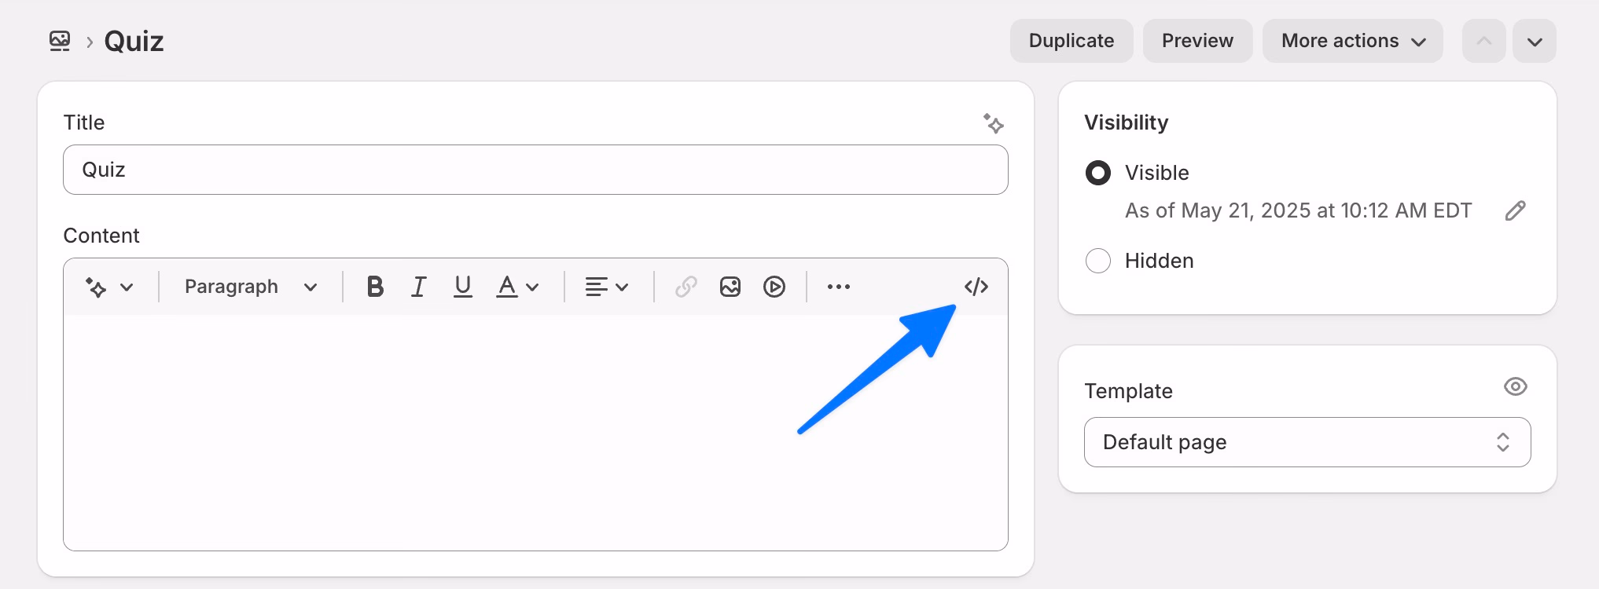
Task: Apply italic formatting to text
Action: 419,287
